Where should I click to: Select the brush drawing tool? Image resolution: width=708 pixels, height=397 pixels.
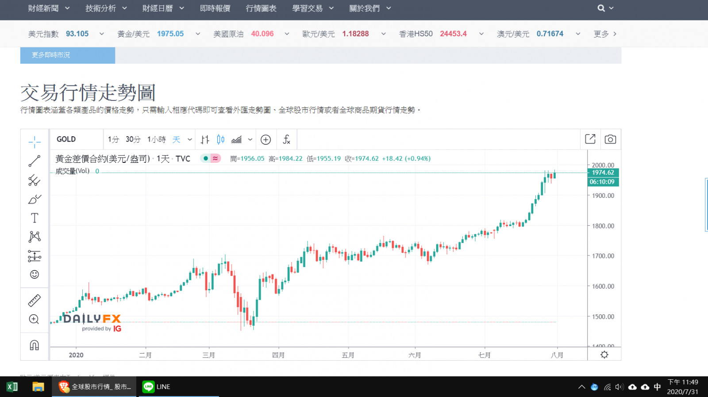(x=35, y=199)
